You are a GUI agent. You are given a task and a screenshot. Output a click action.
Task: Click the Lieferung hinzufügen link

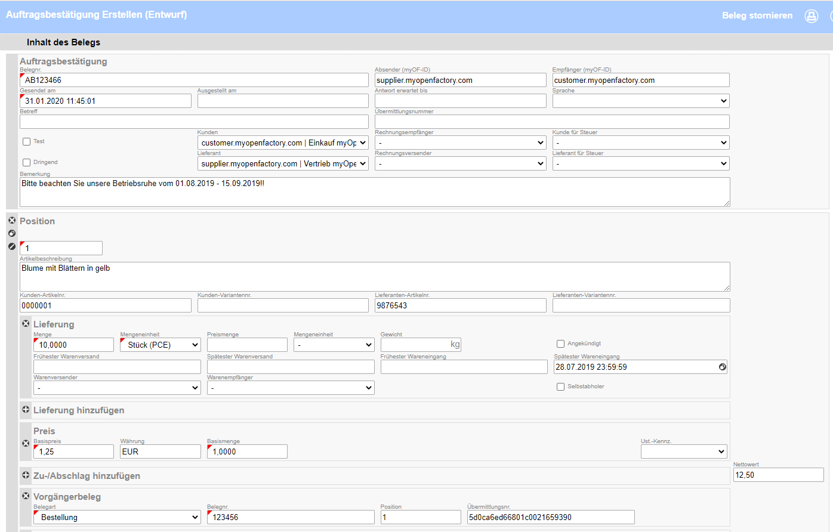click(x=79, y=410)
